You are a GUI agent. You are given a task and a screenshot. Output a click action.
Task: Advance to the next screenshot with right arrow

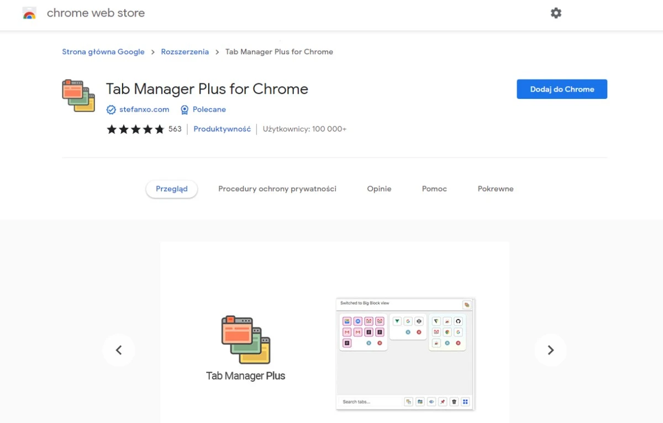point(550,350)
